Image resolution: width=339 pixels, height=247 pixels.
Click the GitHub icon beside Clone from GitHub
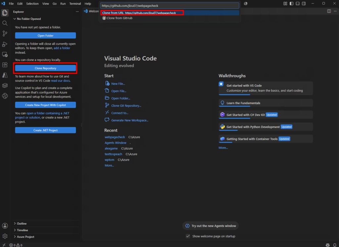(104, 18)
